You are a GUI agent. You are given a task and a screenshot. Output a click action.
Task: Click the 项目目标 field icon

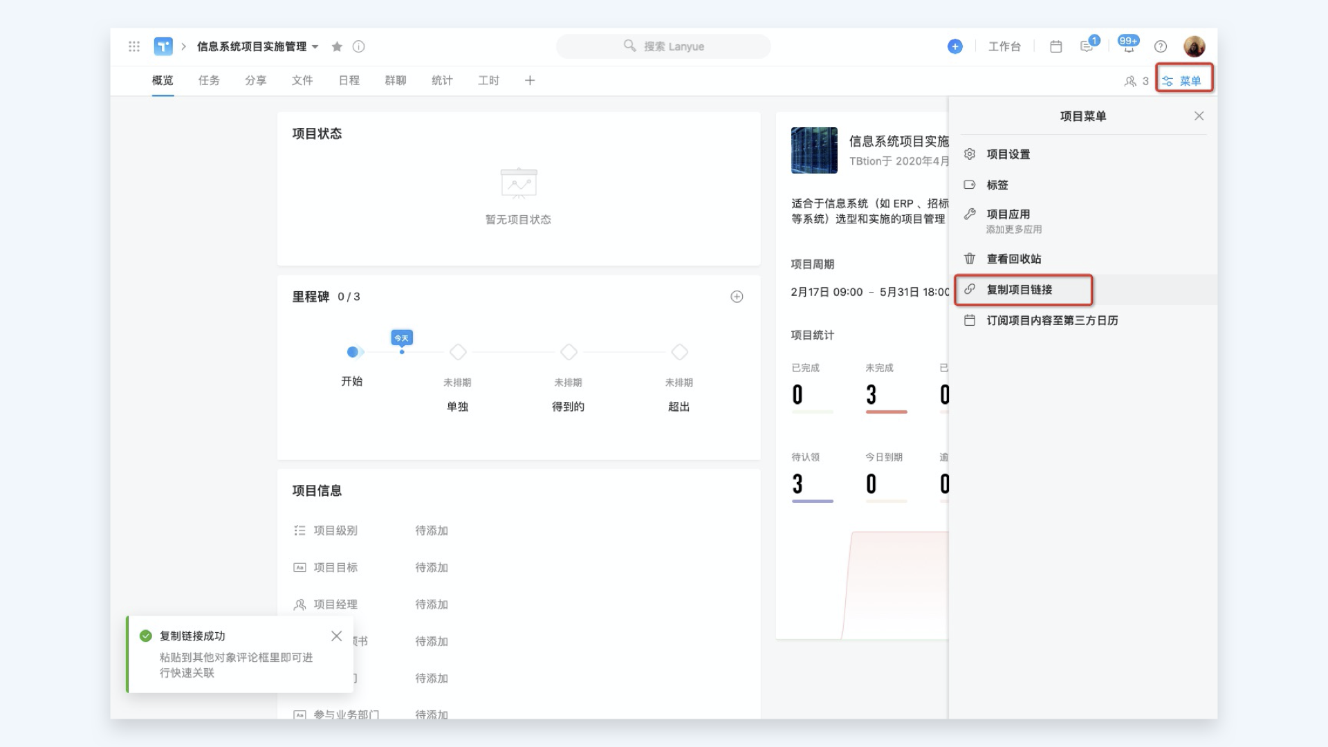[299, 567]
